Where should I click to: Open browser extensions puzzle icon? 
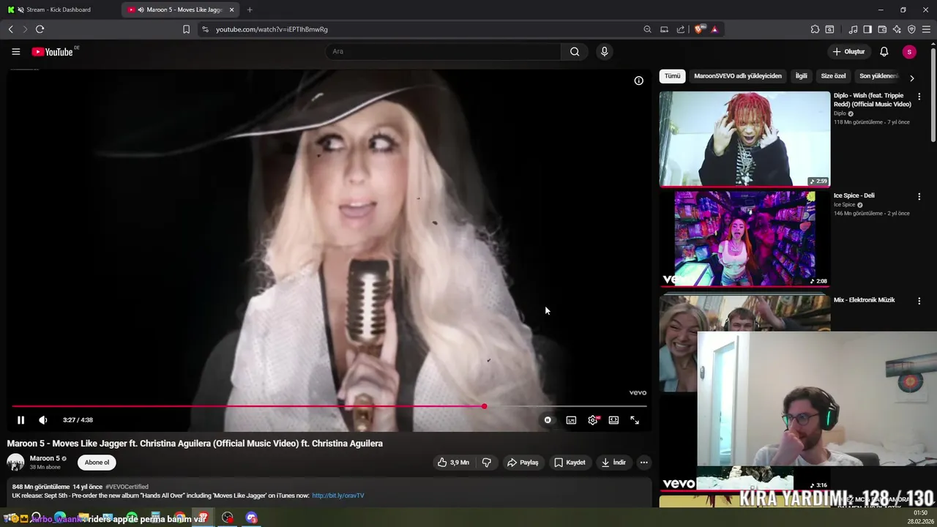[815, 29]
